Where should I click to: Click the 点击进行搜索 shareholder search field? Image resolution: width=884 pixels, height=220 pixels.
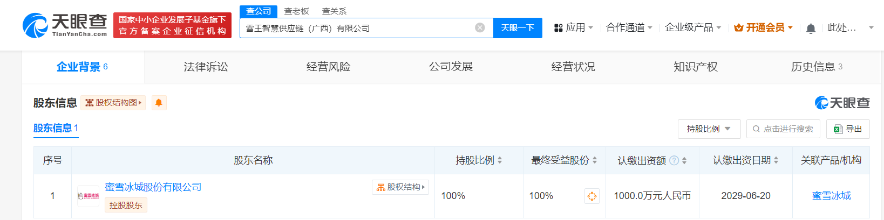click(783, 129)
